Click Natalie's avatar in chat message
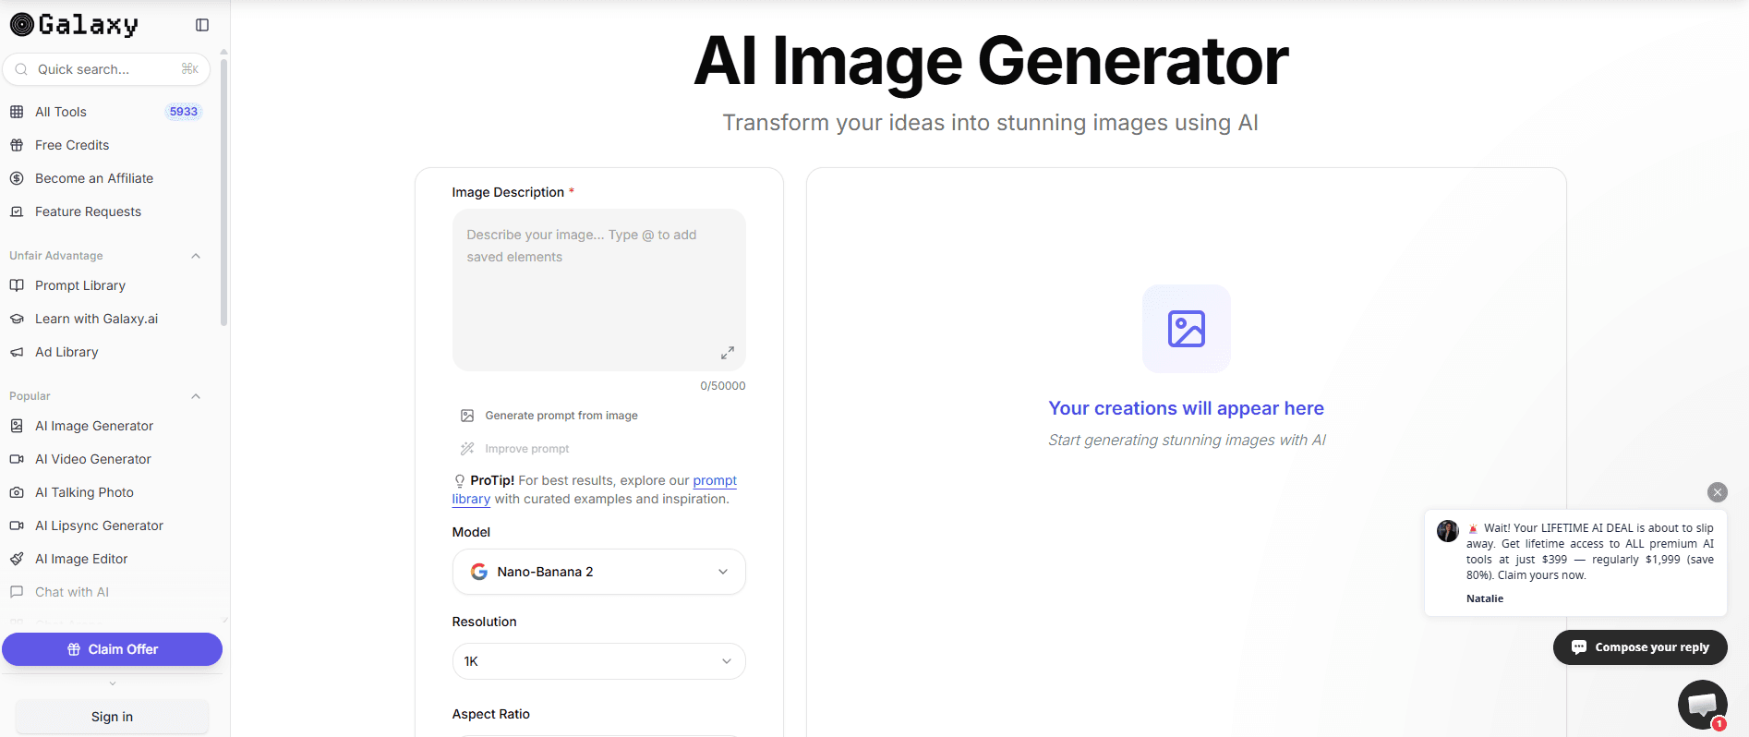The height and width of the screenshot is (737, 1749). (x=1448, y=530)
